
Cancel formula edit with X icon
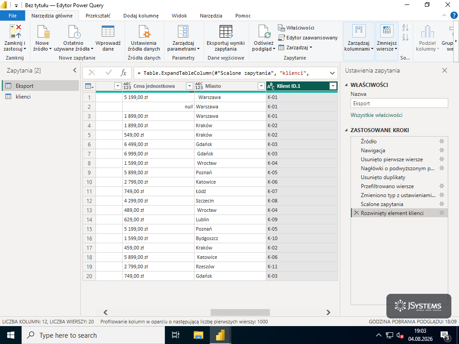(92, 73)
